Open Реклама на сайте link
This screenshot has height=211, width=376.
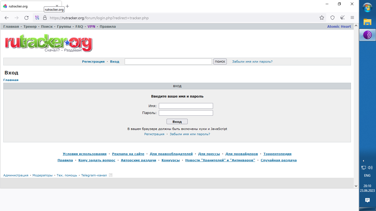click(128, 154)
